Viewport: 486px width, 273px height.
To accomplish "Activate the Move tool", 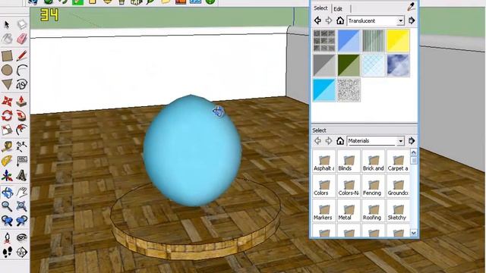I will tap(7, 101).
